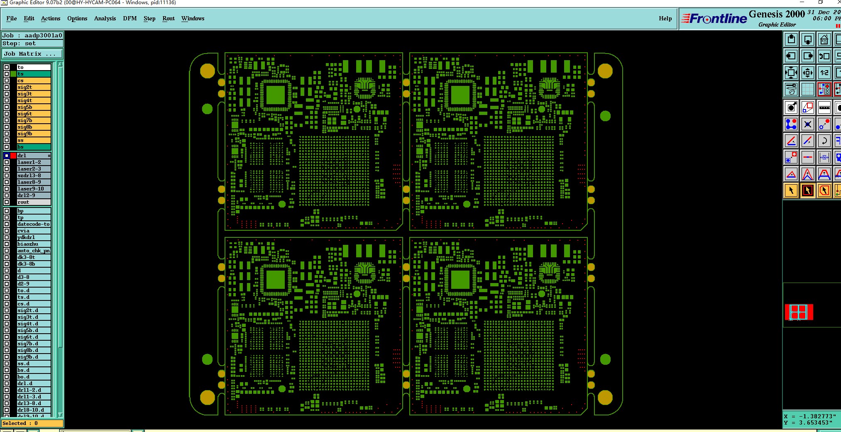Screen dimensions: 841x432
Task: Select the 'szdrl3-8' layer name
Action: 34,176
